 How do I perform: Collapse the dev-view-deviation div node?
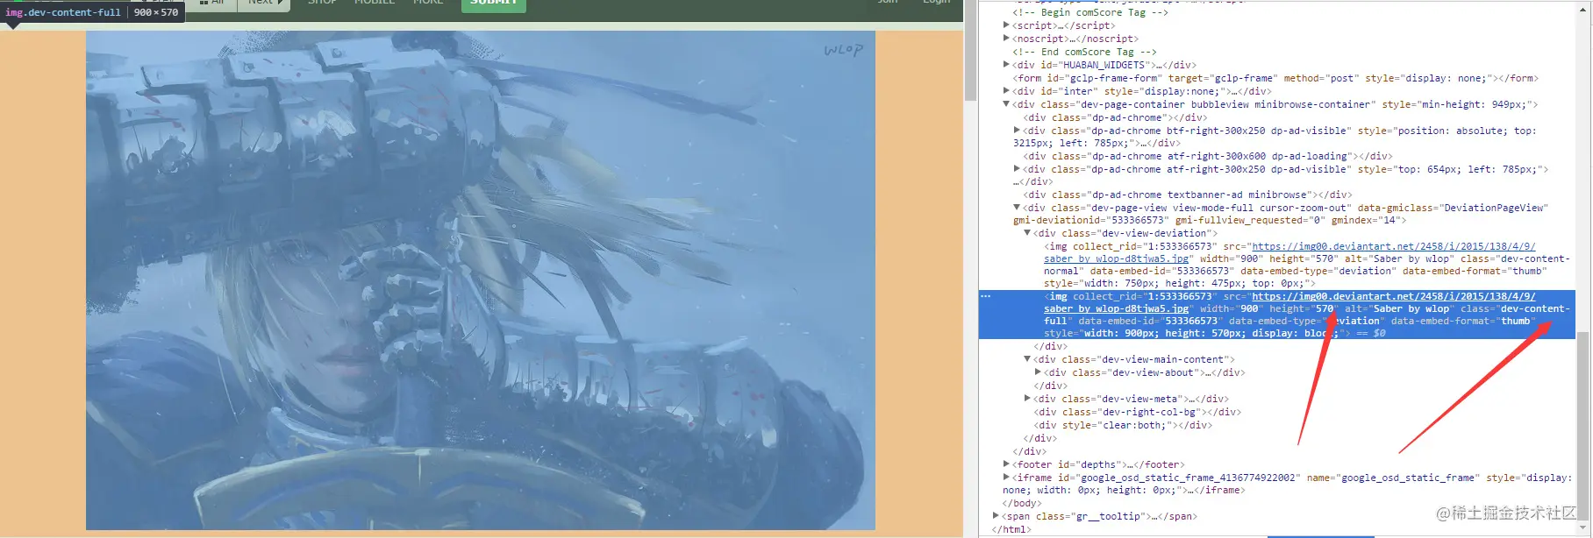point(1027,233)
